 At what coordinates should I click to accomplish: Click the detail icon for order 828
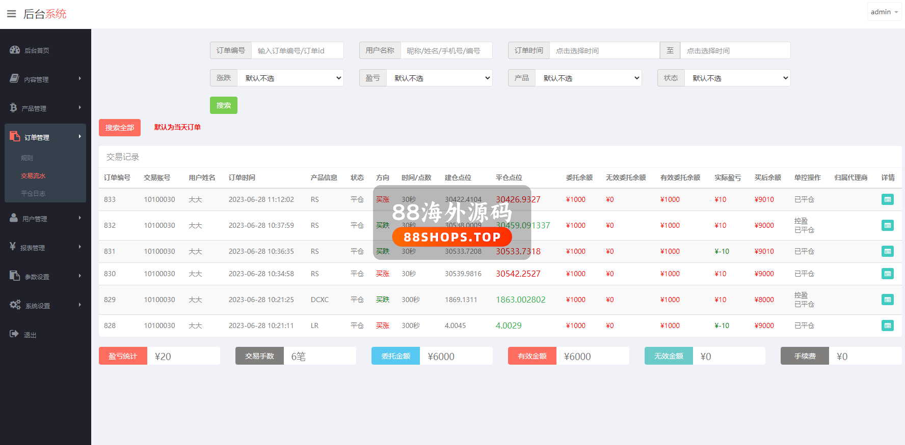click(x=887, y=326)
